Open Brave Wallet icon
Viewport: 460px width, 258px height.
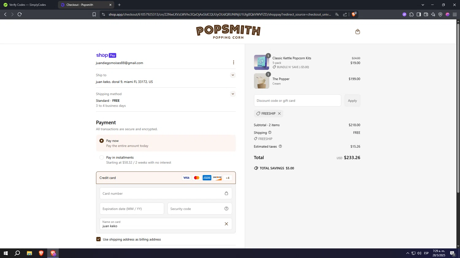point(426,14)
